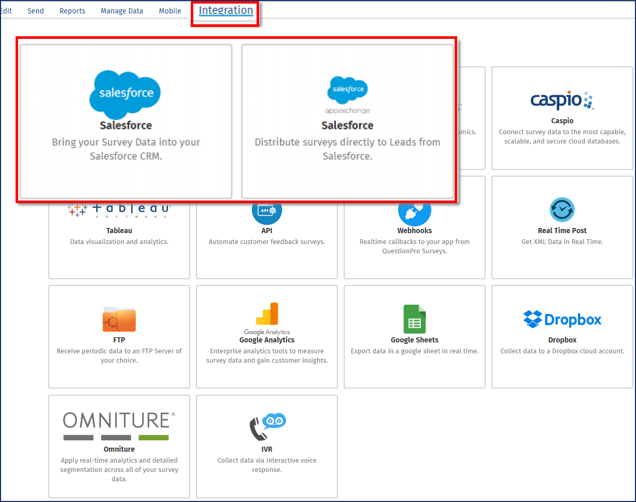Click the Tableau software logo
The width and height of the screenshot is (636, 502).
click(119, 210)
